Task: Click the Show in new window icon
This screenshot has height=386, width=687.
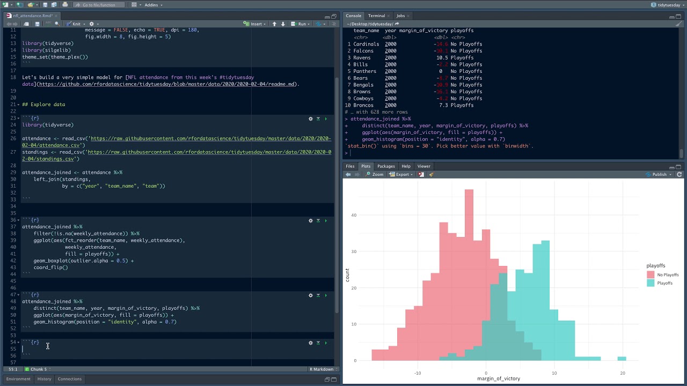Action: 26,24
